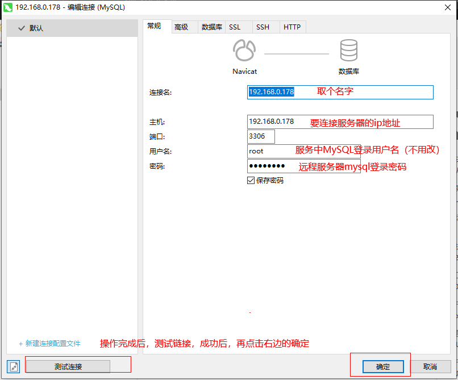Confirm with the 确定 button
458x380 pixels.
coord(383,366)
